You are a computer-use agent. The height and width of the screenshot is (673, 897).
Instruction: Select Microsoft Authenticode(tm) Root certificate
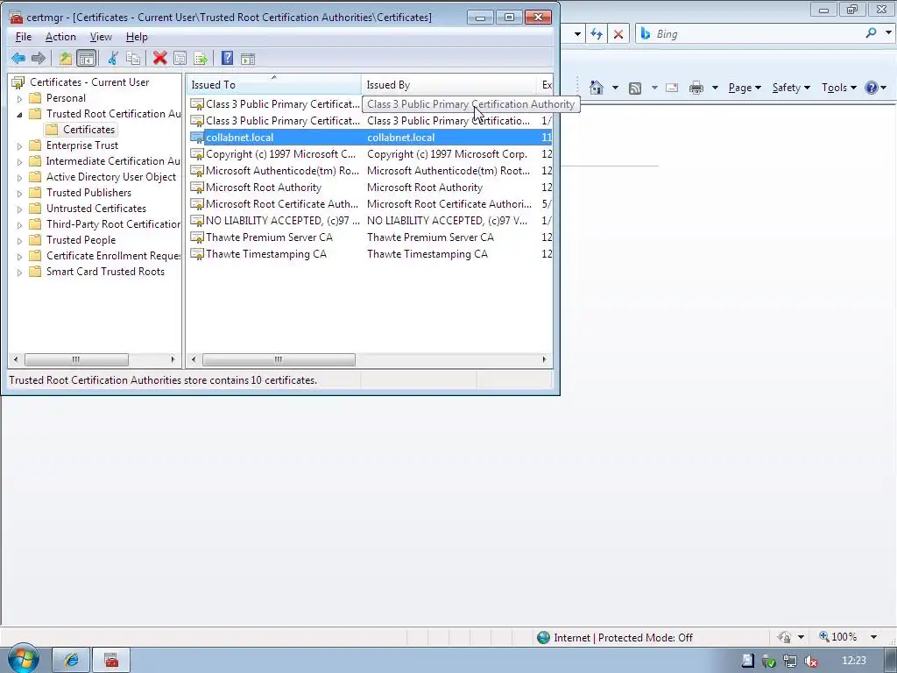(371, 171)
